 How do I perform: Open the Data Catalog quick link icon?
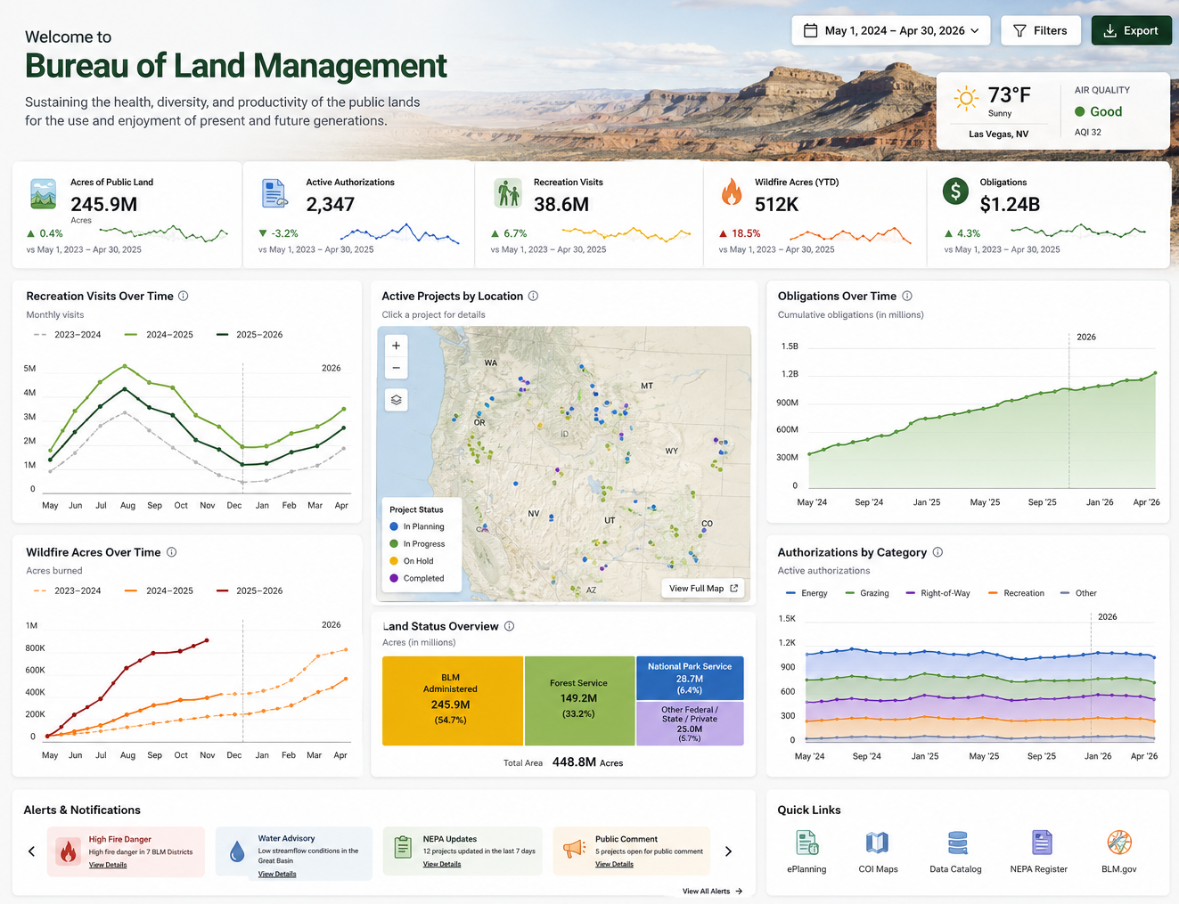pyautogui.click(x=957, y=843)
